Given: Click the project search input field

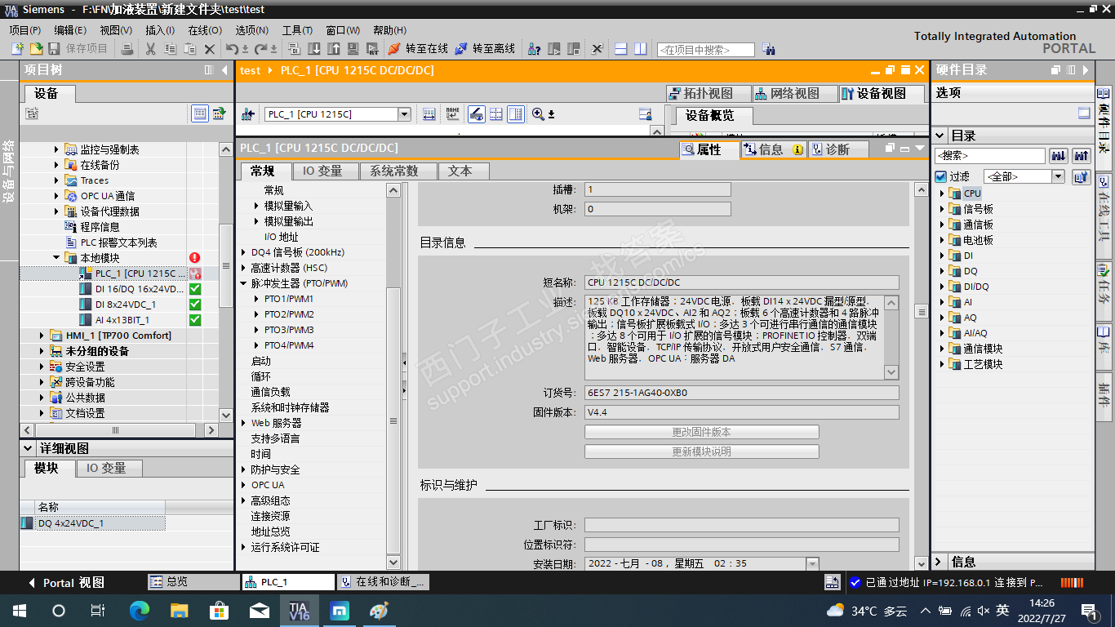Looking at the screenshot, I should click(706, 50).
